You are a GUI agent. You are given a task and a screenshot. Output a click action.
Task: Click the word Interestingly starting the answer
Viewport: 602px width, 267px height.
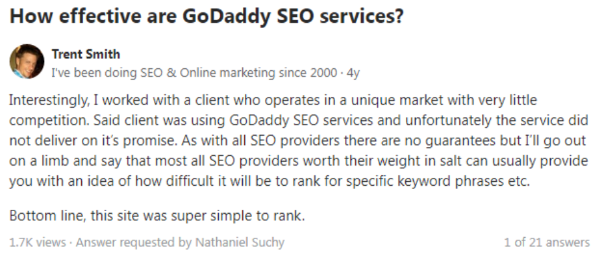point(48,101)
